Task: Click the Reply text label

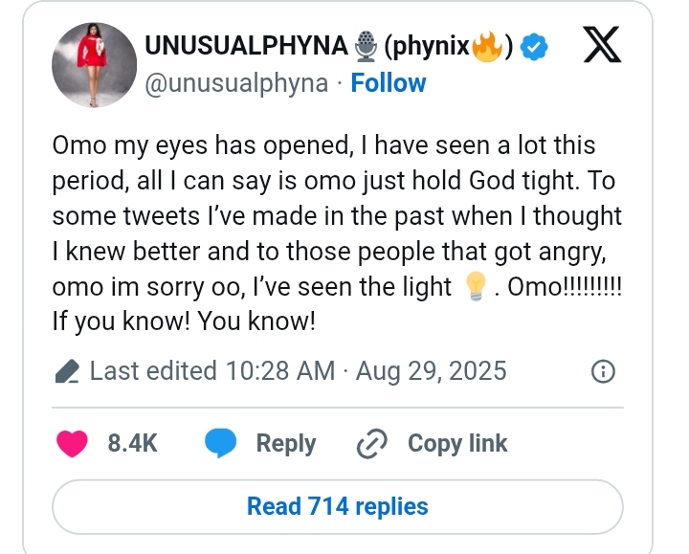Action: click(x=286, y=444)
